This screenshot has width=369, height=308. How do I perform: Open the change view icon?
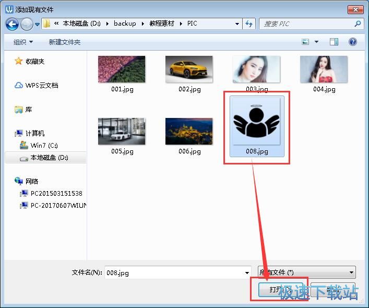coord(306,42)
